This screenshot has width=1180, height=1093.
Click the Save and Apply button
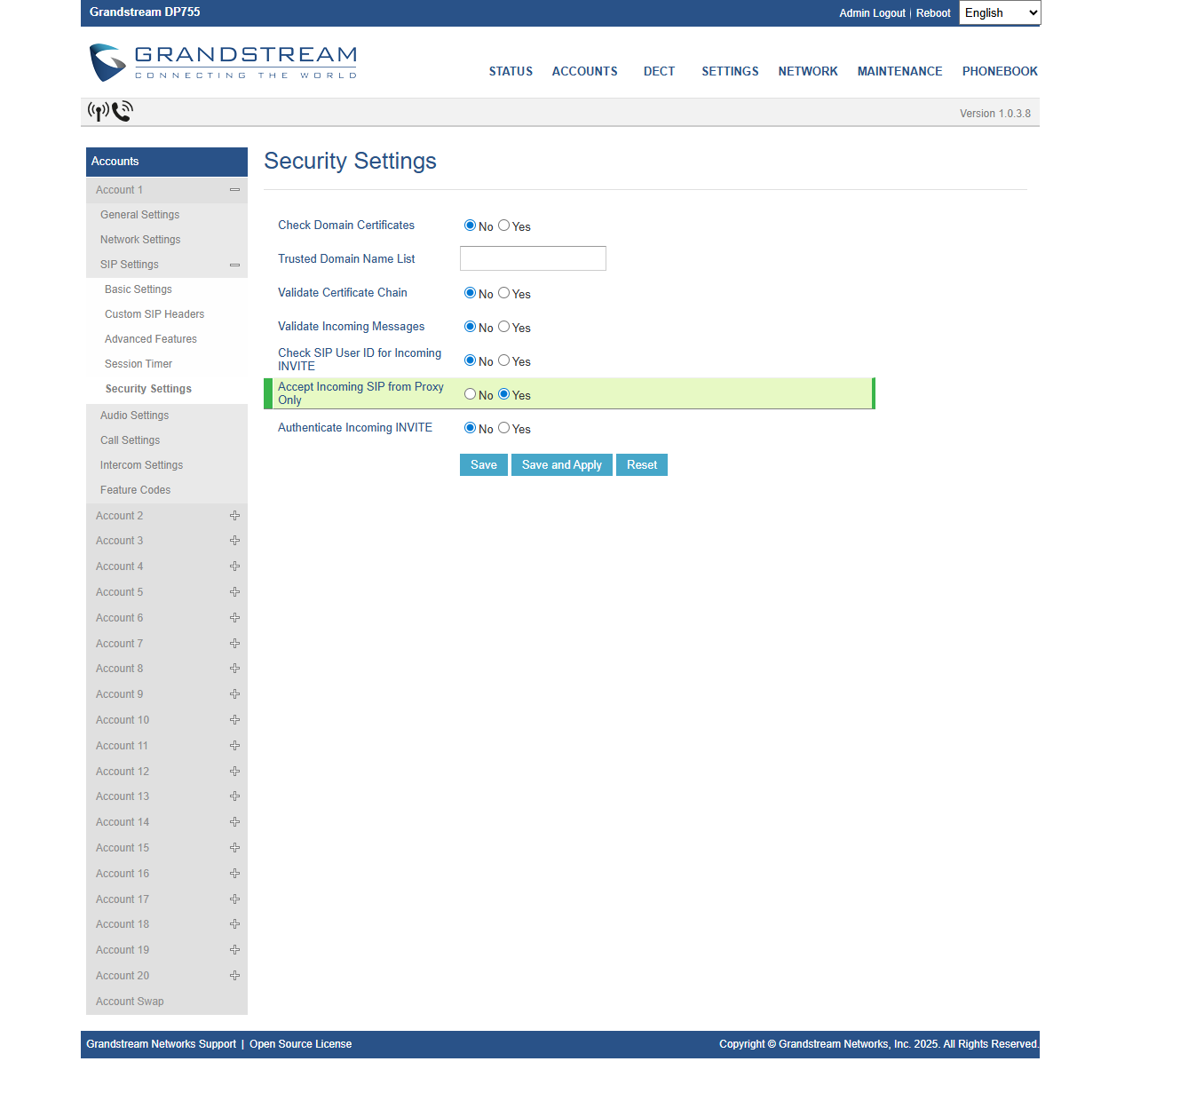point(561,465)
